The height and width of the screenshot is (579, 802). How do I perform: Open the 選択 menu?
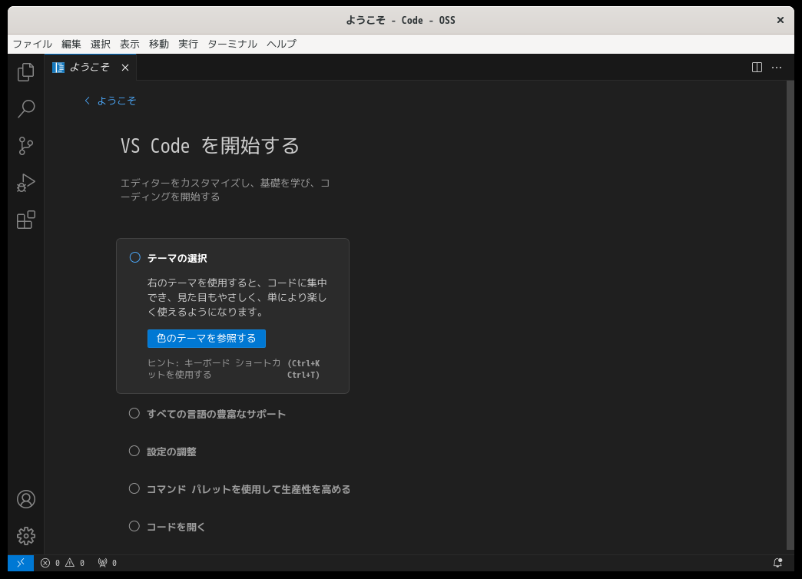click(x=100, y=44)
